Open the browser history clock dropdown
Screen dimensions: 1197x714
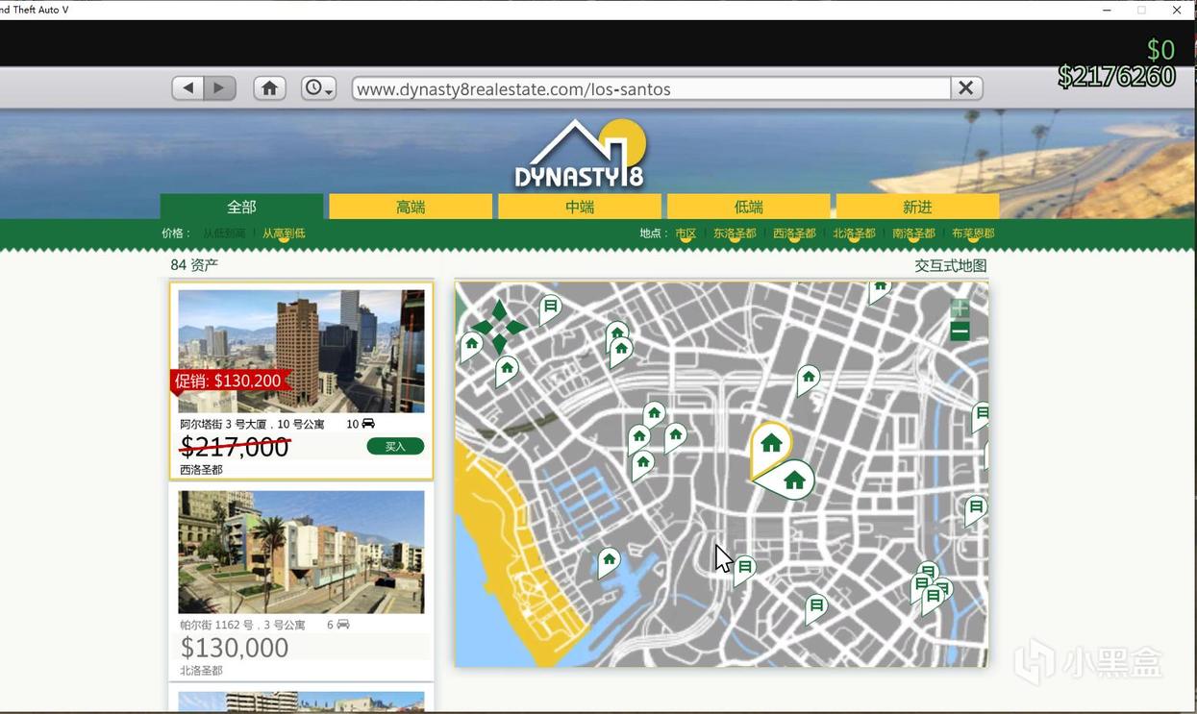click(x=318, y=88)
